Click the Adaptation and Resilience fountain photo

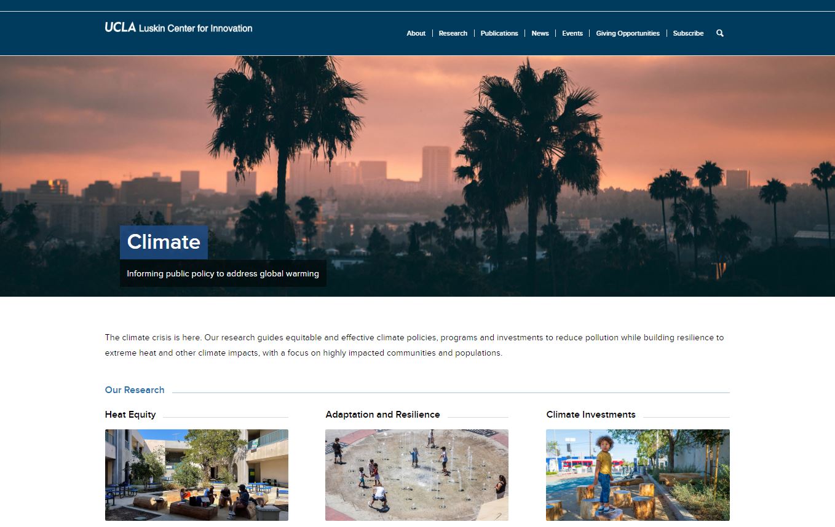417,475
